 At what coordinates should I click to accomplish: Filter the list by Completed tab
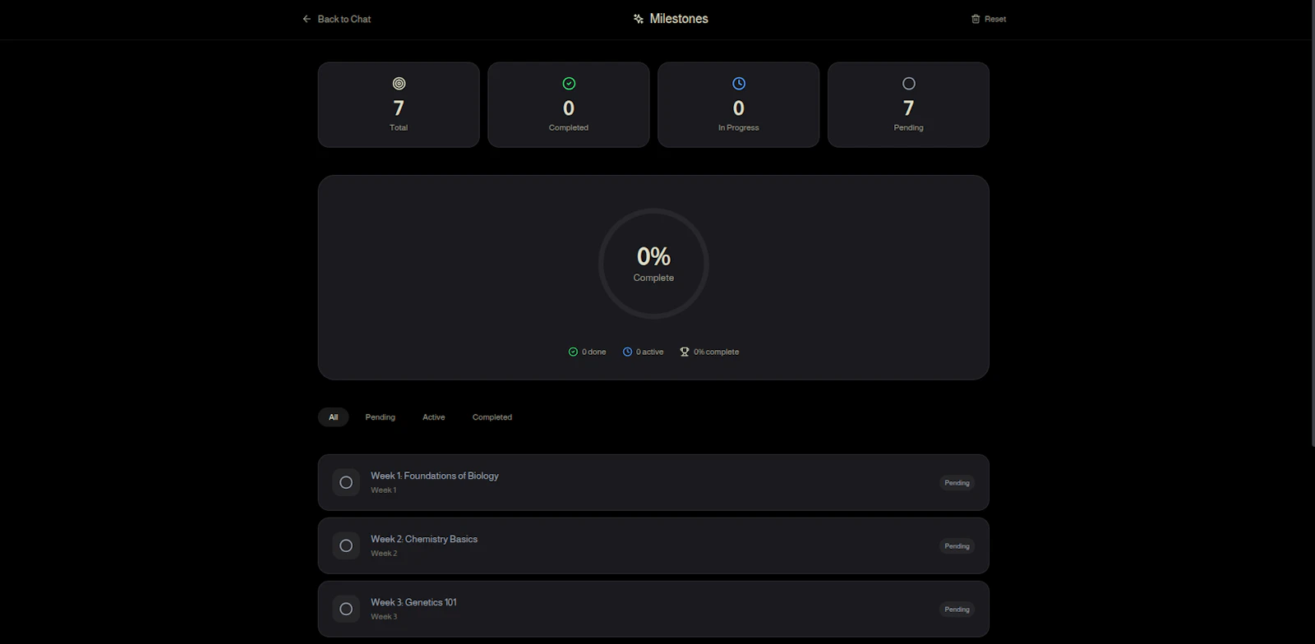[x=492, y=417]
